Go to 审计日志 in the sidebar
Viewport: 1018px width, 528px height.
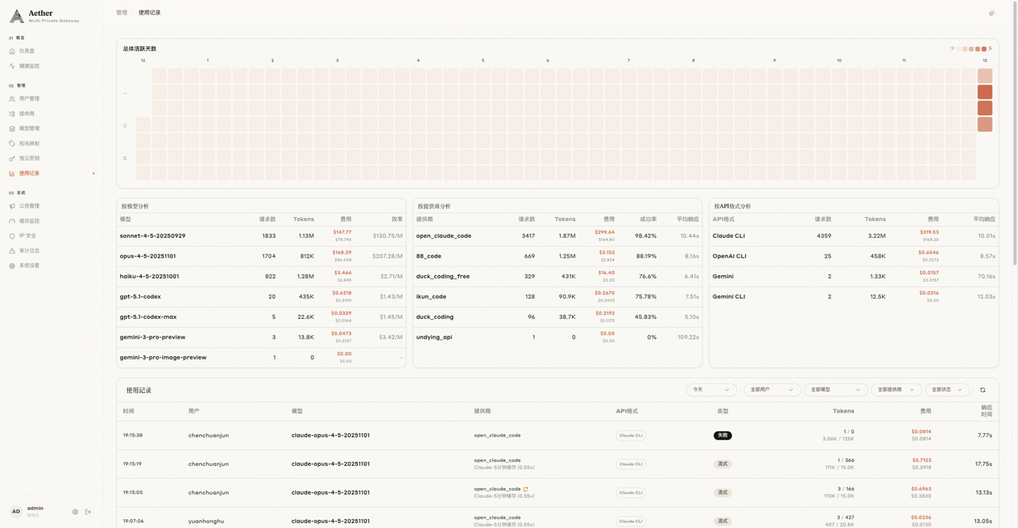point(29,250)
